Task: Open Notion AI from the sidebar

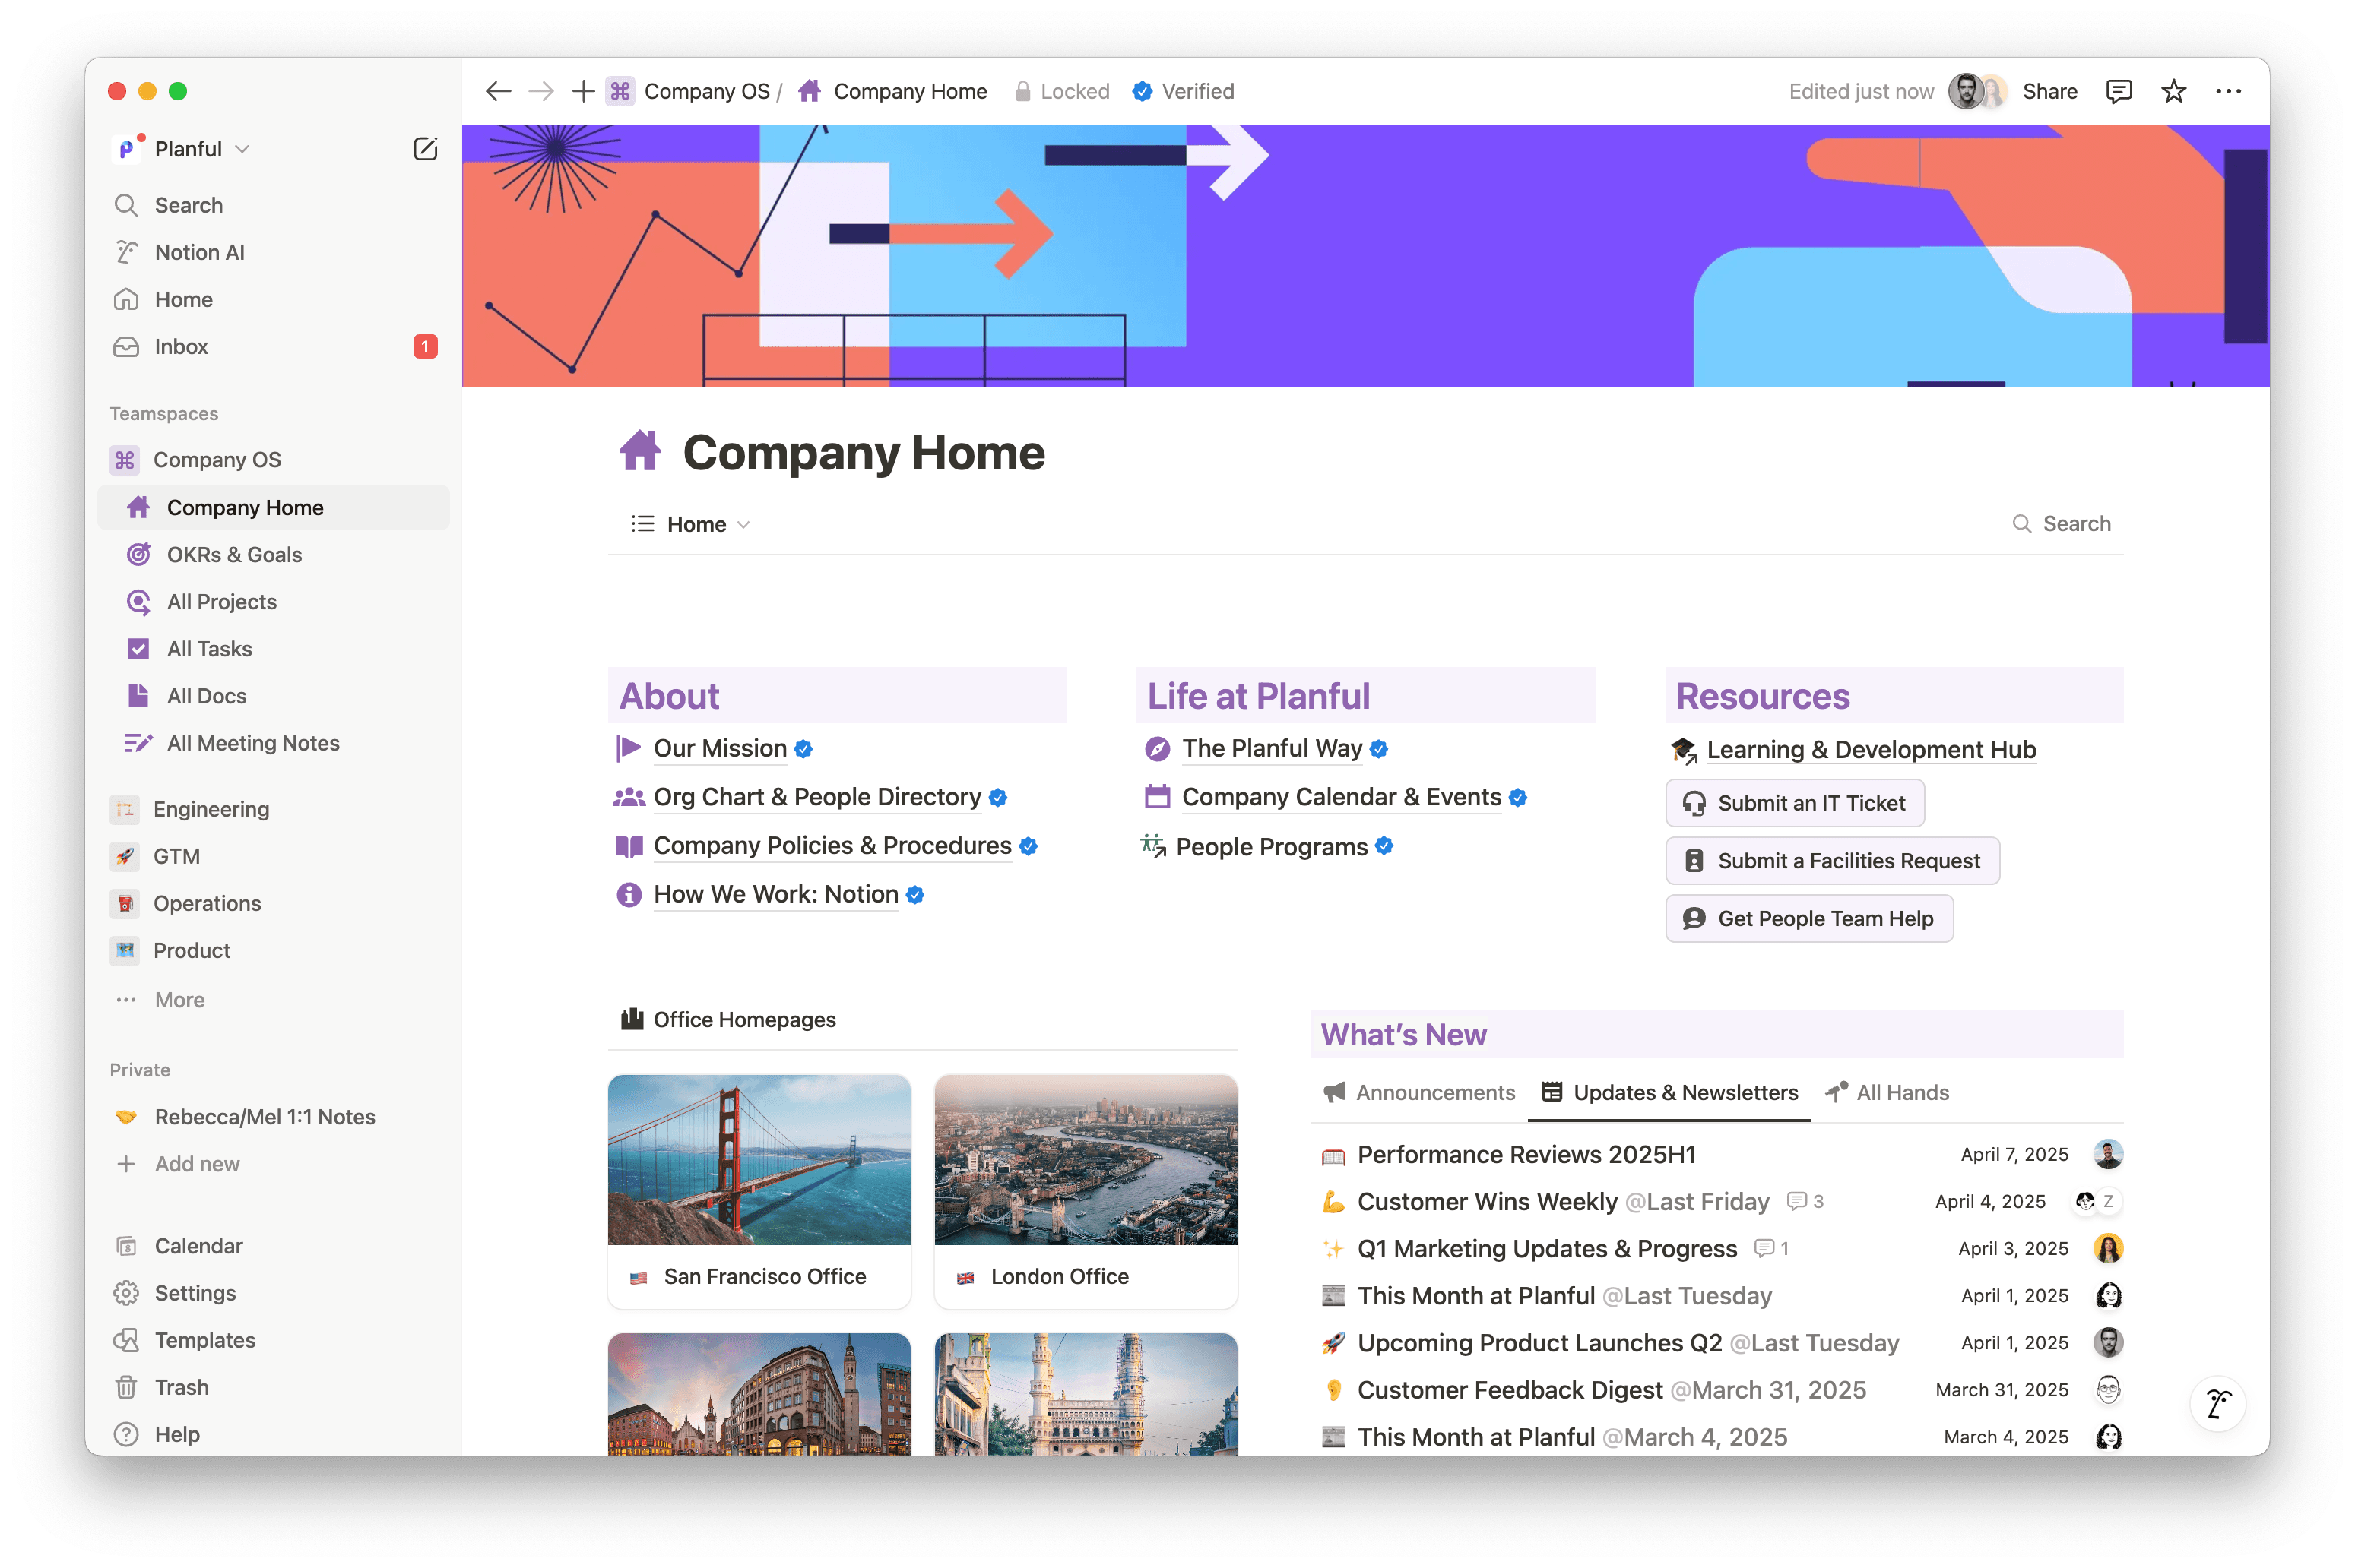Action: pyautogui.click(x=199, y=252)
